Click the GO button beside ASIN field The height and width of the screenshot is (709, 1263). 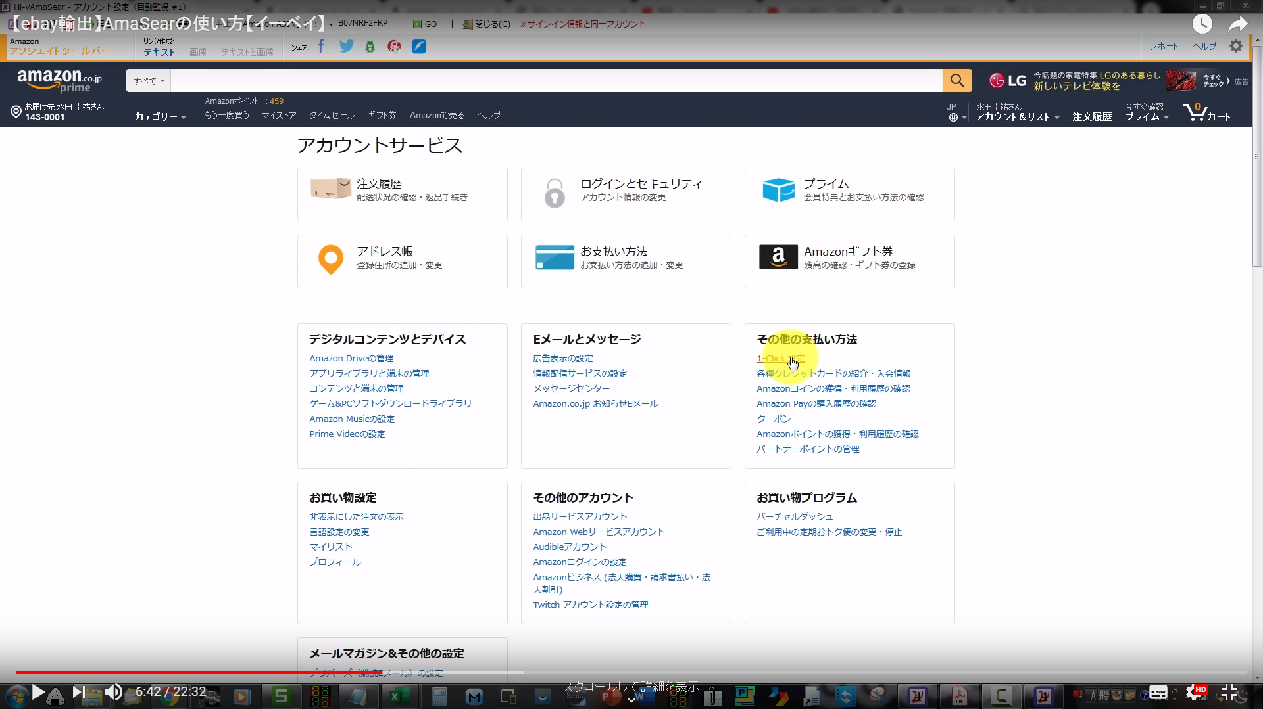tap(425, 24)
